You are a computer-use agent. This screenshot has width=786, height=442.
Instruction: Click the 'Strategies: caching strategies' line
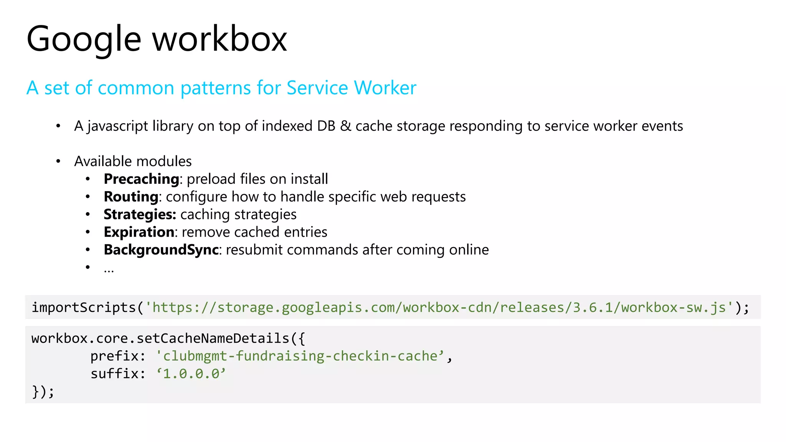tap(200, 214)
